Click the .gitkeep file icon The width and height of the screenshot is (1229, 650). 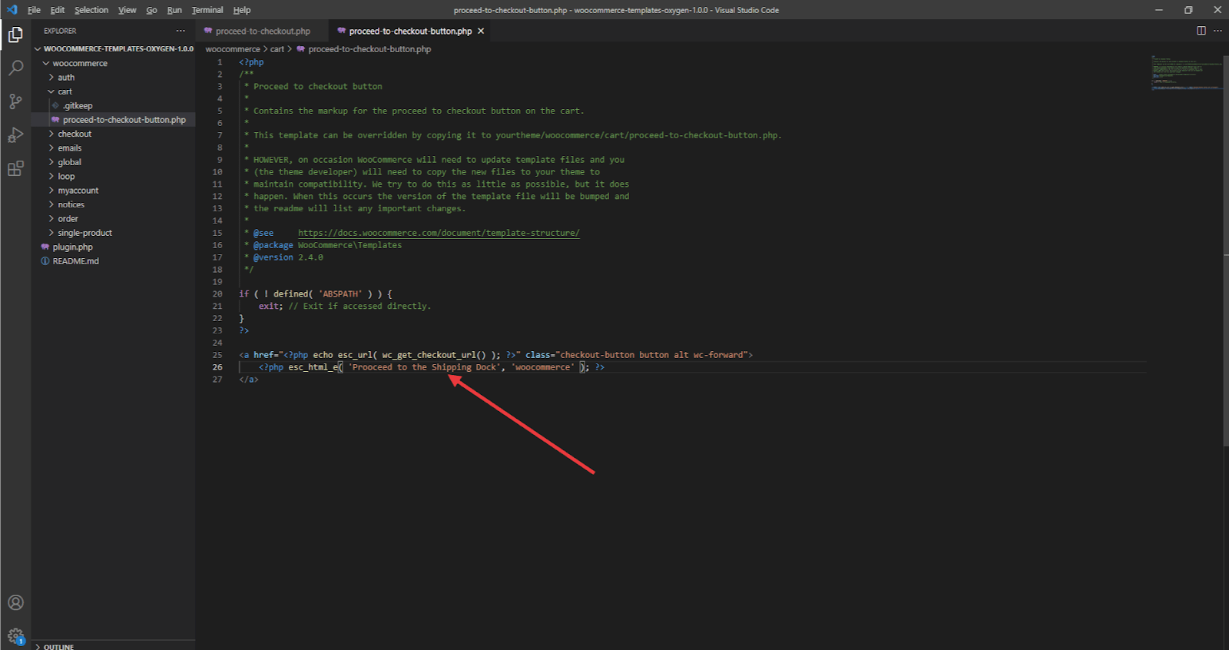click(55, 106)
